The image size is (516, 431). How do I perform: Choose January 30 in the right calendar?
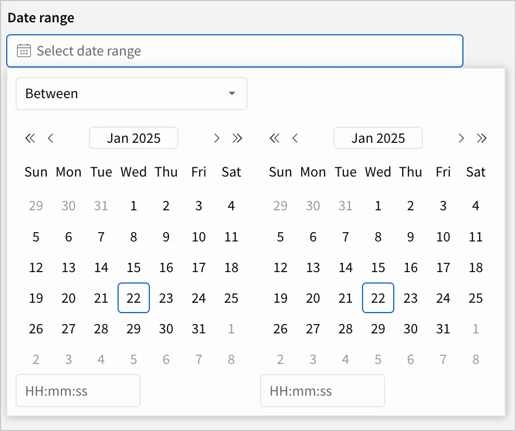pyautogui.click(x=411, y=329)
